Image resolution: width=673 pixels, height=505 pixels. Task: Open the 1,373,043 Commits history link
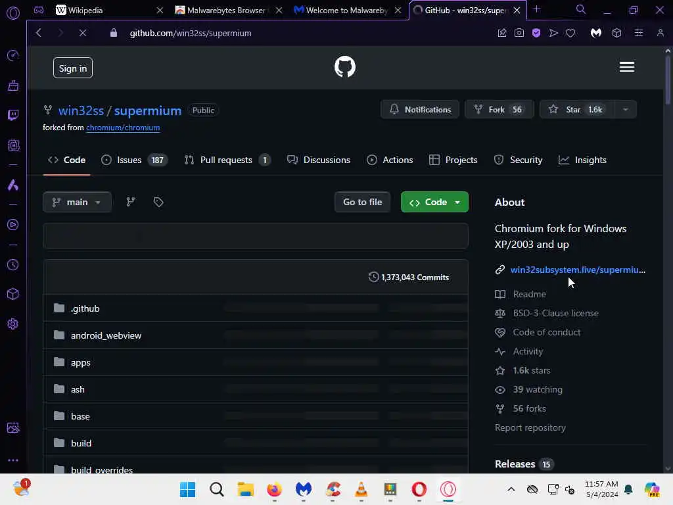(x=409, y=277)
